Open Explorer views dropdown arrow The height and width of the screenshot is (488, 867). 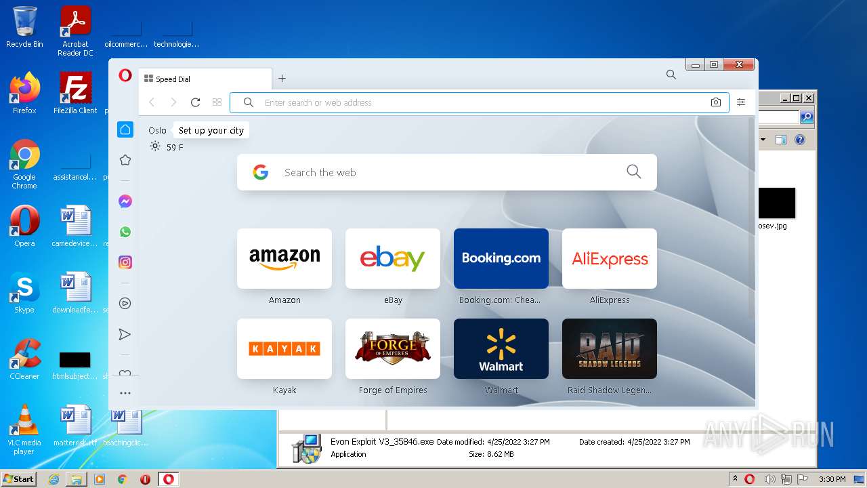pyautogui.click(x=763, y=140)
